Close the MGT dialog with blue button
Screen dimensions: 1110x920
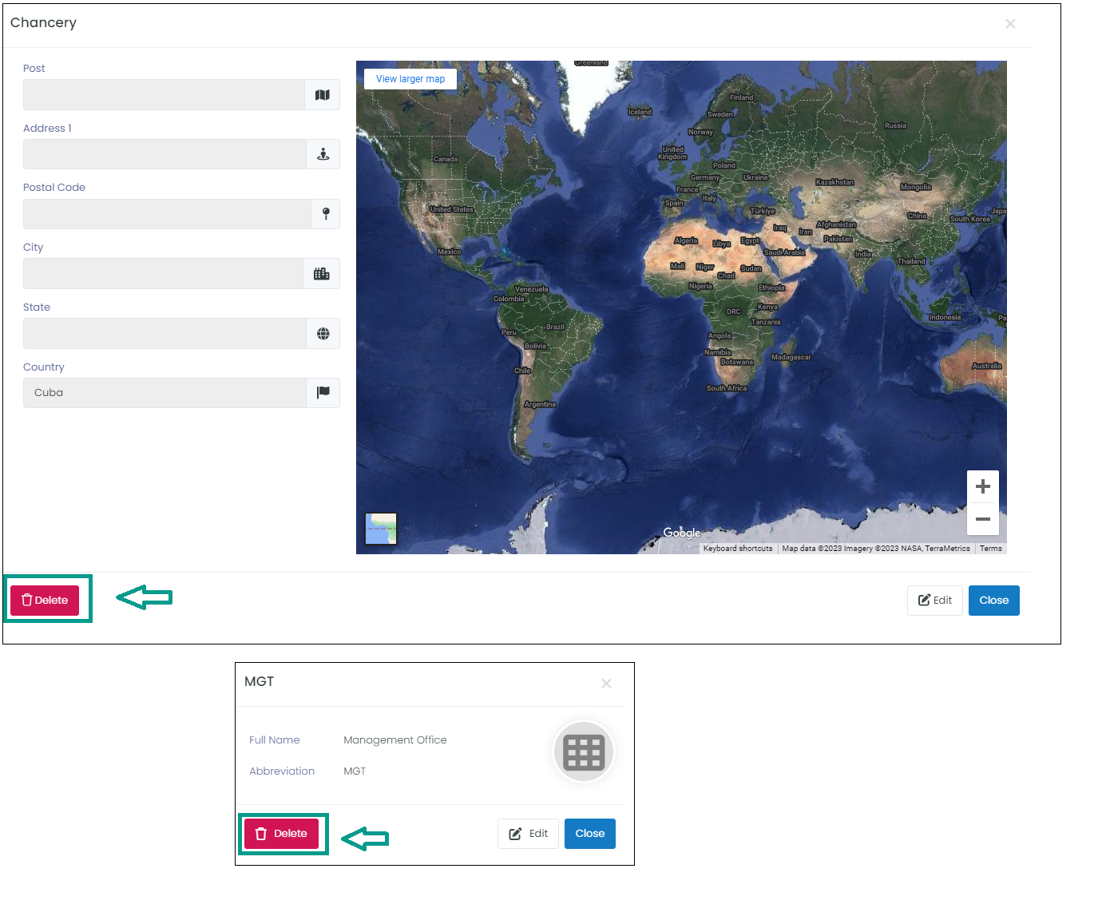pyautogui.click(x=590, y=834)
